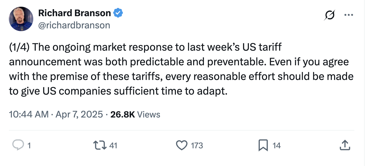The image size is (365, 166).
Task: Click the 173 likes count
Action: pyautogui.click(x=197, y=146)
